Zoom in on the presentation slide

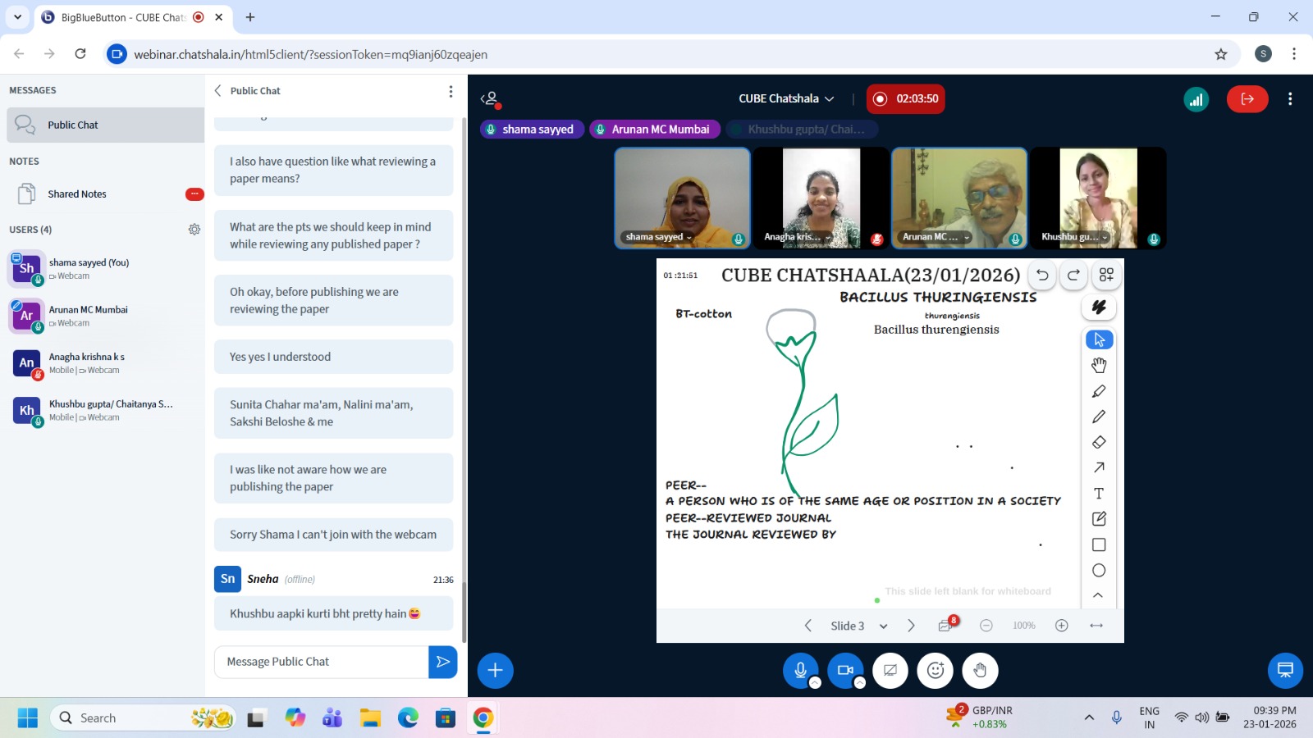click(x=1061, y=626)
